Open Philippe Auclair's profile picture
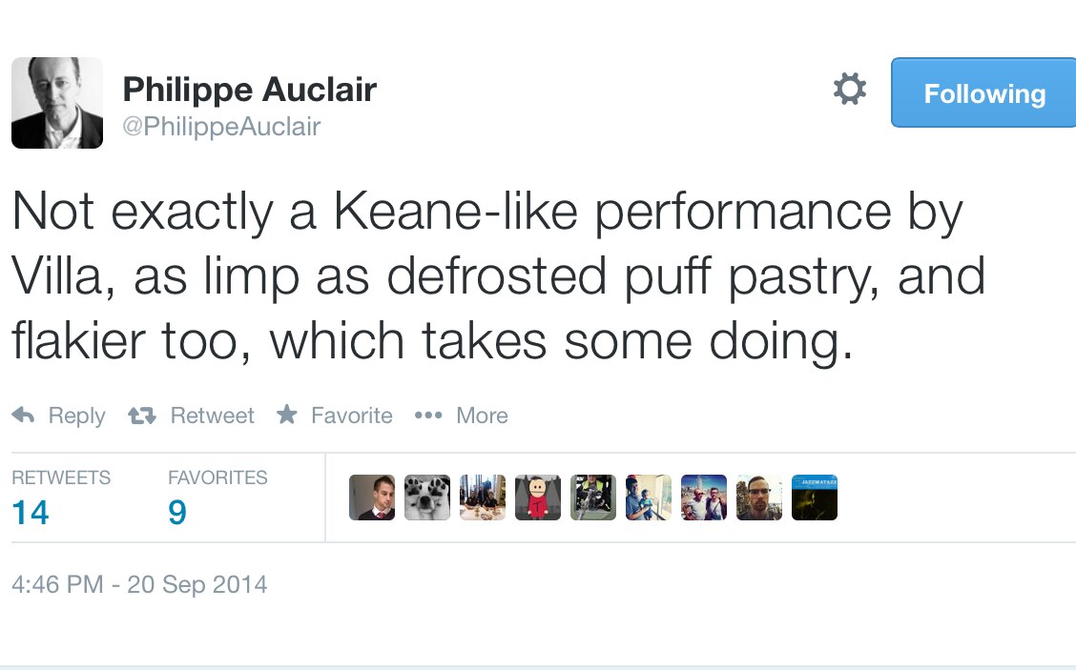The image size is (1076, 670). 57,103
